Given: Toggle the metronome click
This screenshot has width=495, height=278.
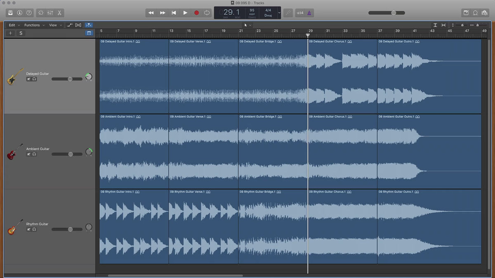Looking at the screenshot, I should pos(309,13).
